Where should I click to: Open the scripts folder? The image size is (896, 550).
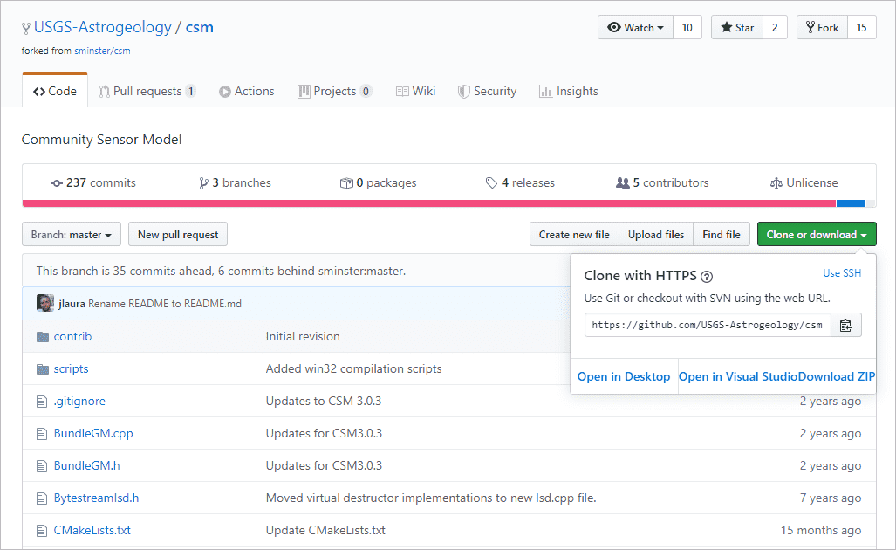click(x=71, y=369)
